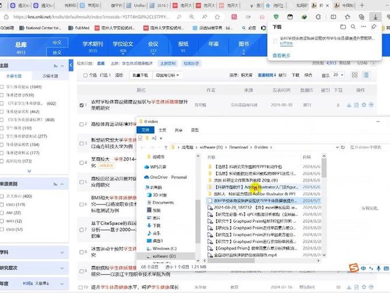Open display count 20 dropdown
Viewport: 390px width, 293px height.
pyautogui.click(x=338, y=75)
